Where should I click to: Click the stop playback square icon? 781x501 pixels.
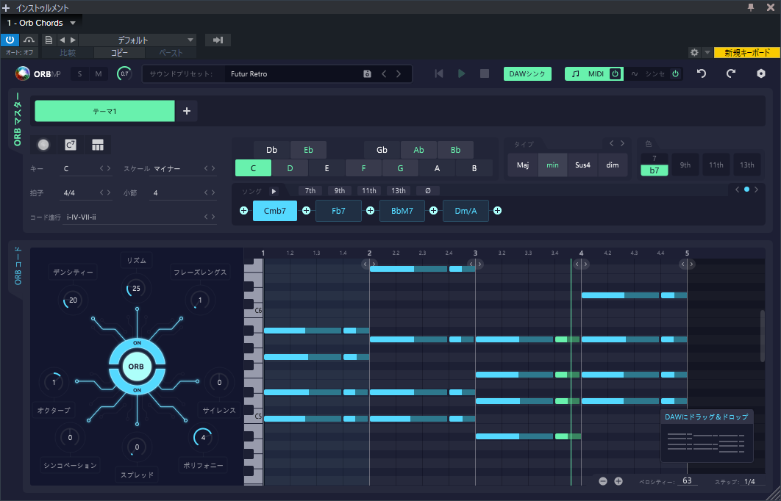pyautogui.click(x=485, y=73)
